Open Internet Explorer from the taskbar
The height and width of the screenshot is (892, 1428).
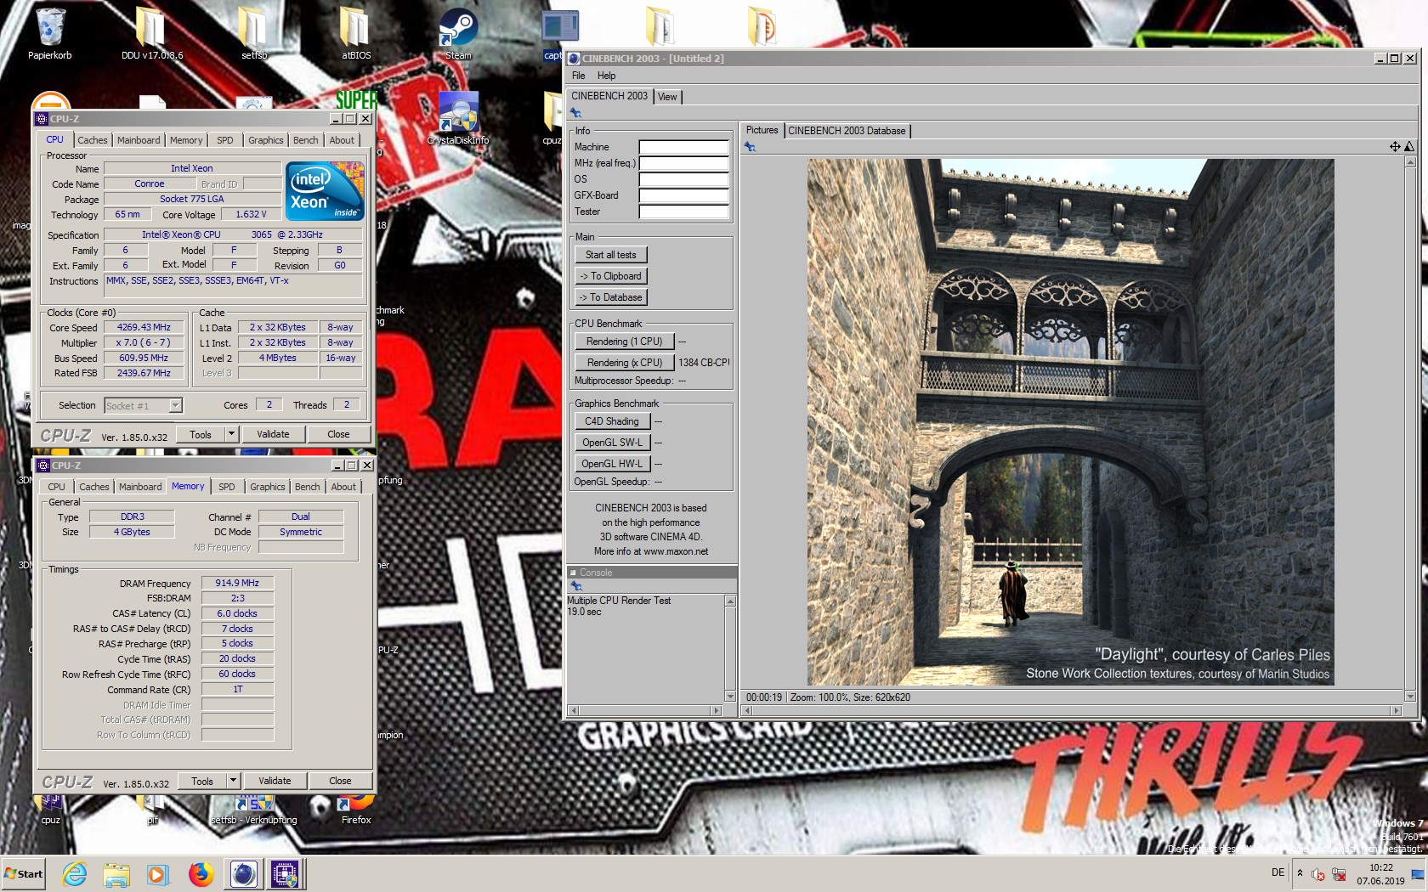pos(75,874)
